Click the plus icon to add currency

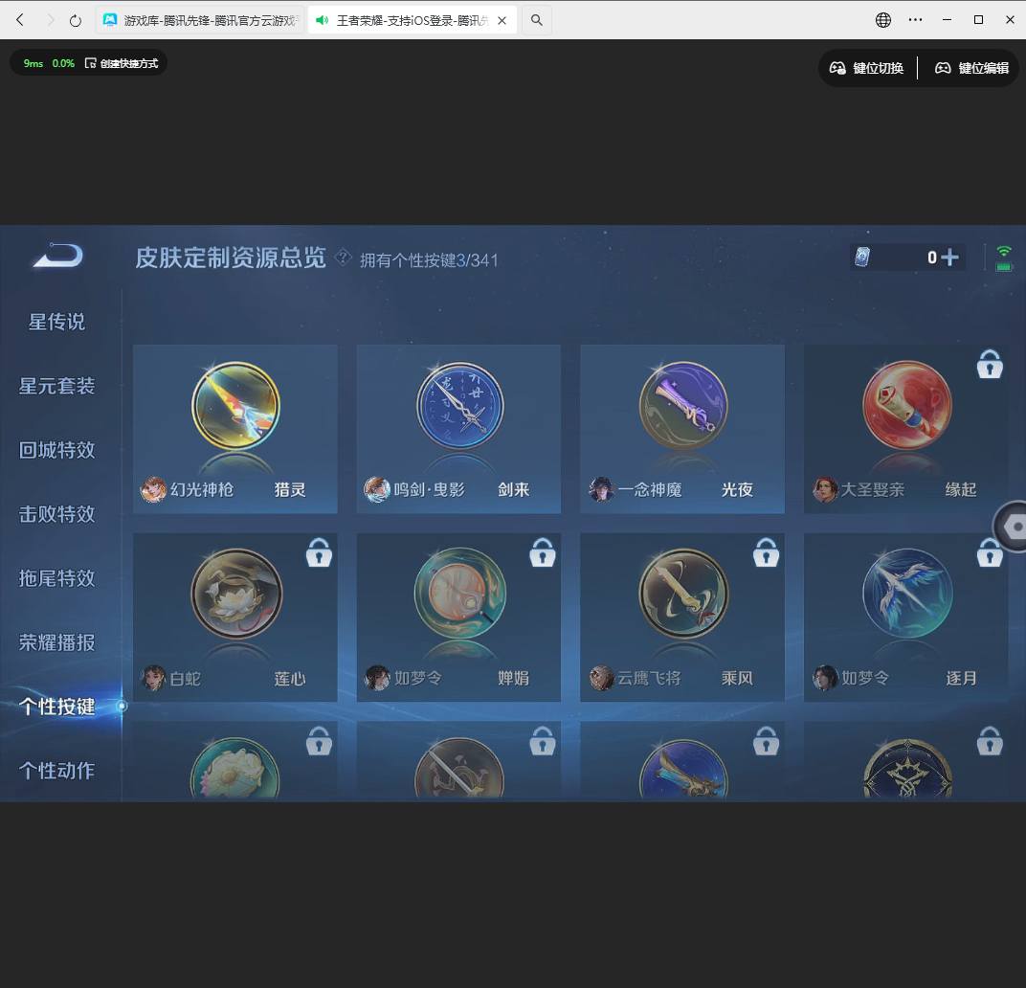pyautogui.click(x=948, y=257)
